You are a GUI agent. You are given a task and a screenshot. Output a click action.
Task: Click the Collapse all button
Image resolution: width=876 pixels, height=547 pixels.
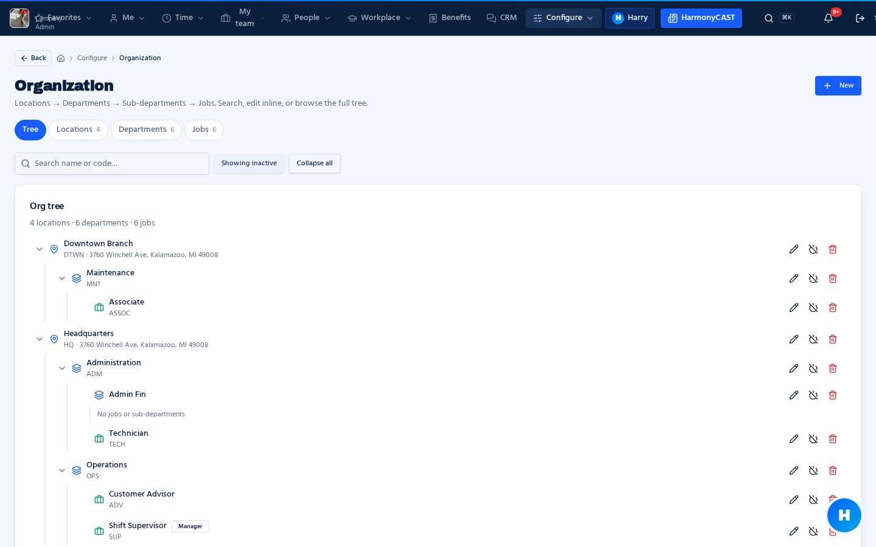315,163
